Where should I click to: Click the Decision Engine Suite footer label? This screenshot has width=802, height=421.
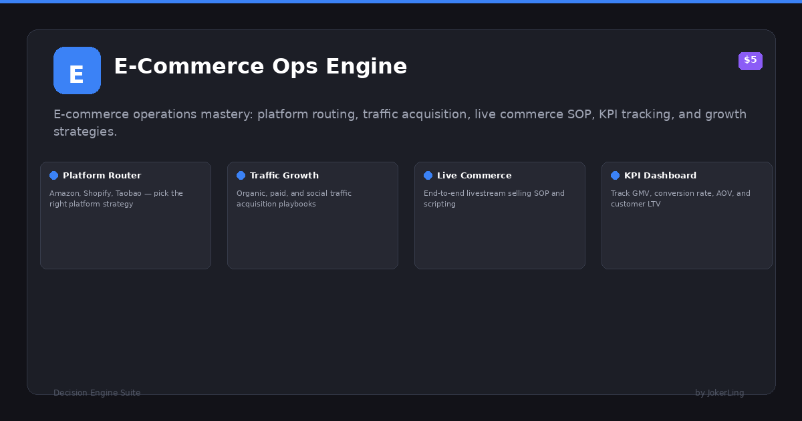pos(97,393)
